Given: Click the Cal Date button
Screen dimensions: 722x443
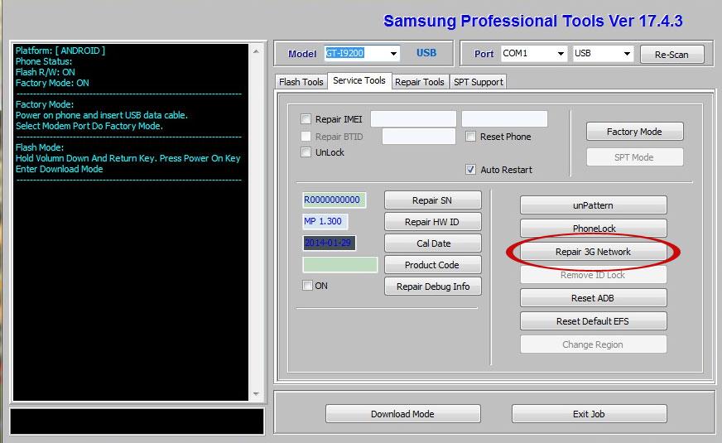Looking at the screenshot, I should click(x=432, y=243).
